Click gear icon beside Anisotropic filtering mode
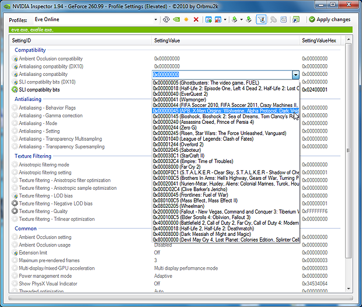Viewport: 362px width, 307px height. 15,165
